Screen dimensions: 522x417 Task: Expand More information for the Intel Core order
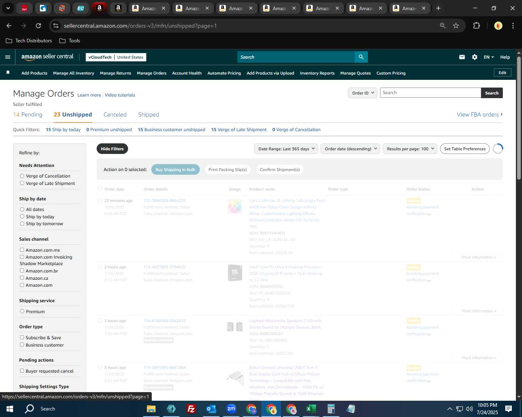click(479, 311)
